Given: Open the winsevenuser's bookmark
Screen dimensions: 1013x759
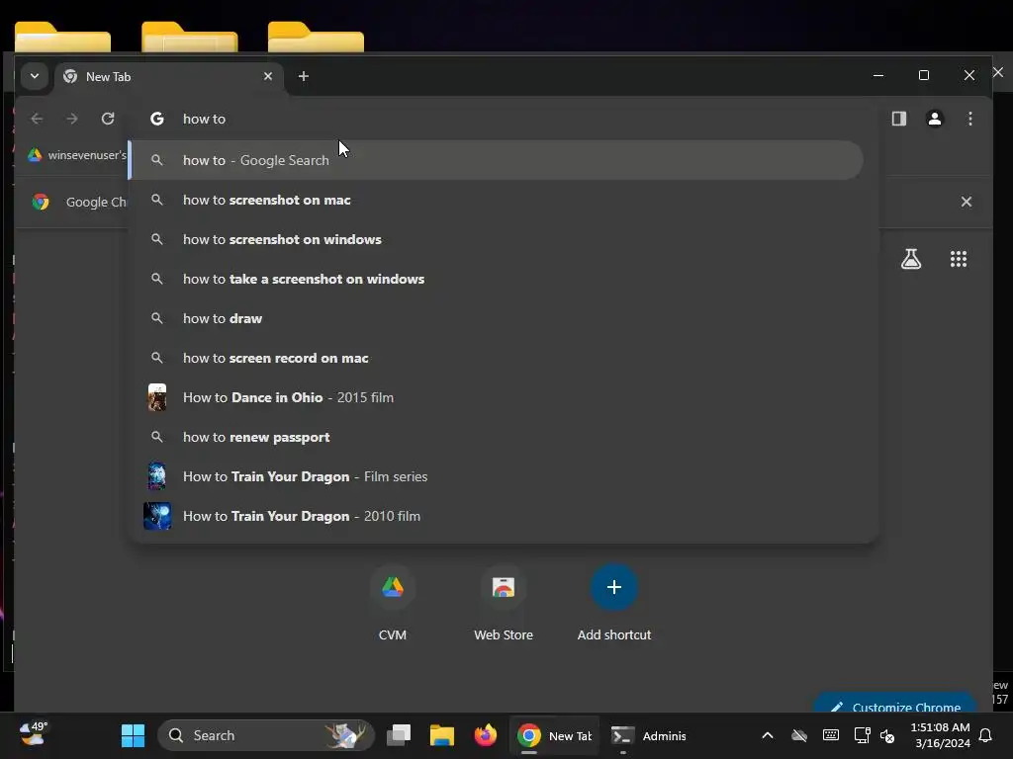Looking at the screenshot, I should point(77,155).
